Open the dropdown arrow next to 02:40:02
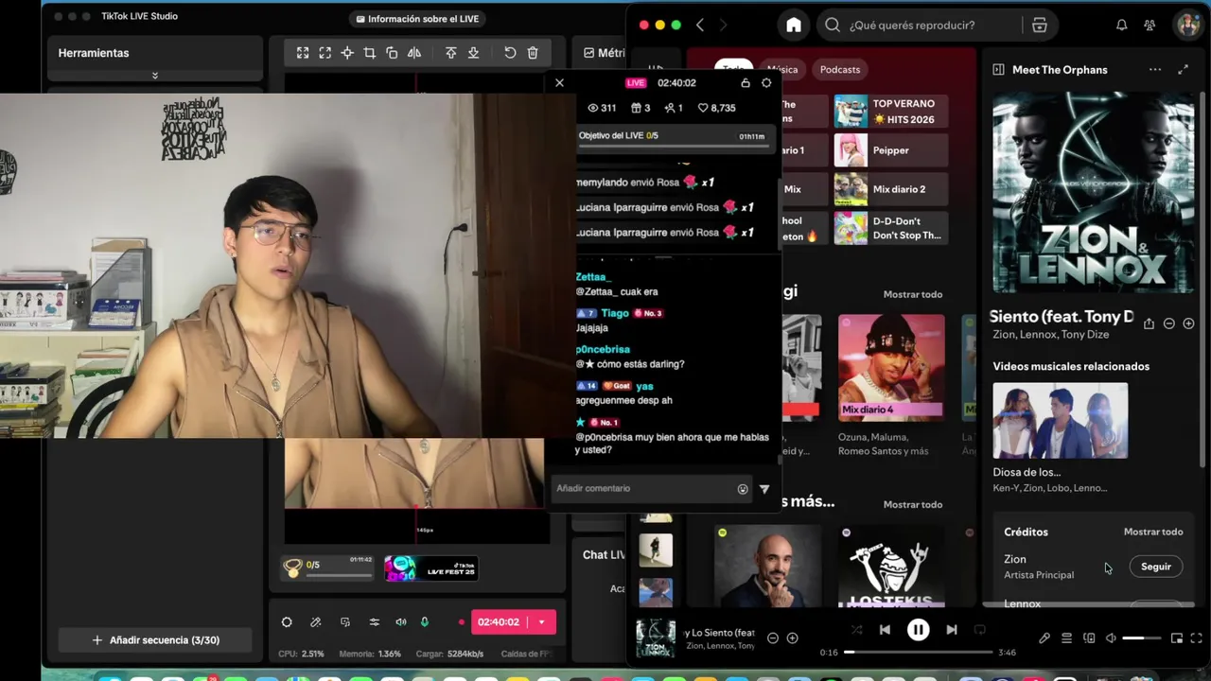 (541, 621)
